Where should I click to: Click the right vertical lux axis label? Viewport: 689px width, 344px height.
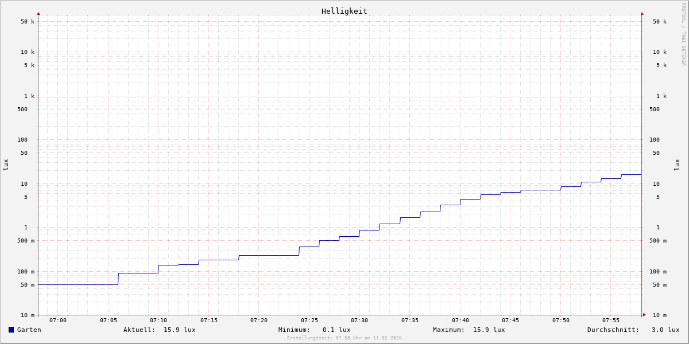[678, 165]
